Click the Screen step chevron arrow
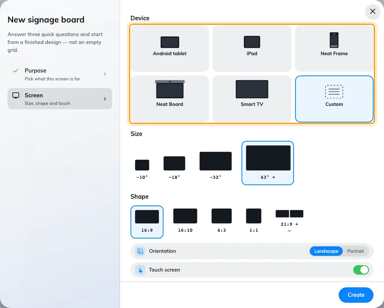Viewport: 384px width, 308px height. pyautogui.click(x=105, y=98)
